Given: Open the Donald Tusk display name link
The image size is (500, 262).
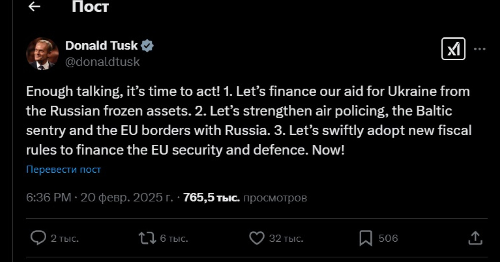Looking at the screenshot, I should click(102, 46).
